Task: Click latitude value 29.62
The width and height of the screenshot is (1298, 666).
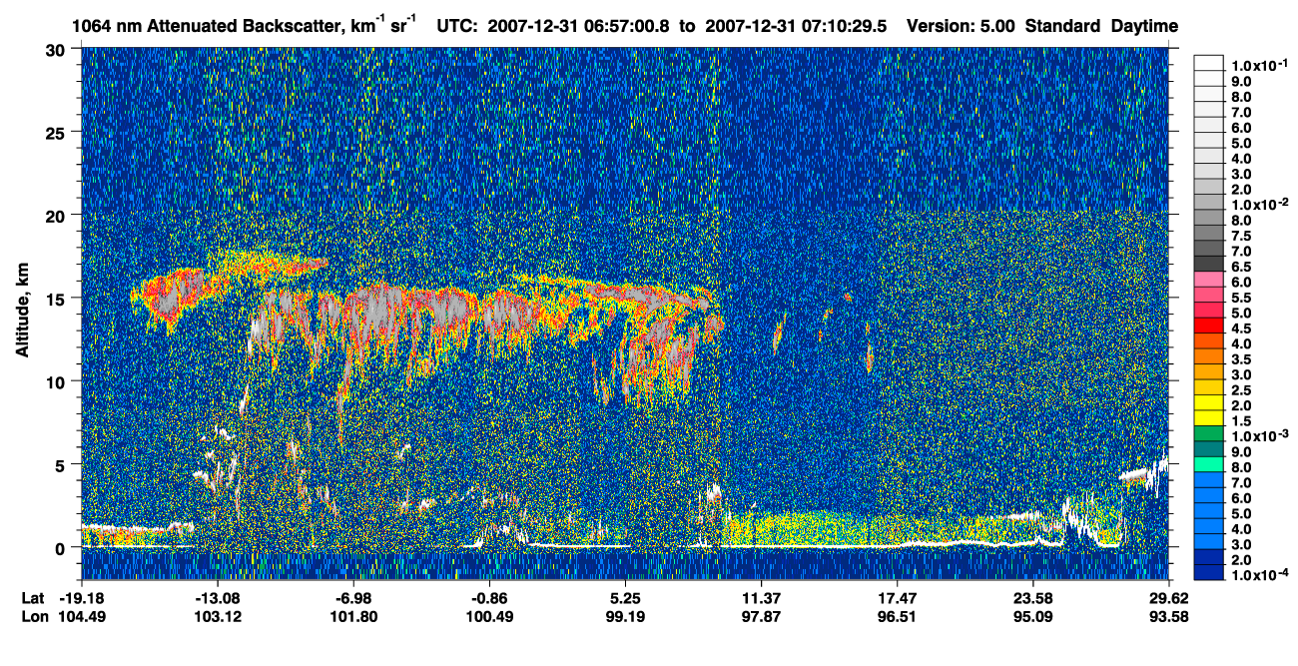Action: [x=1168, y=598]
